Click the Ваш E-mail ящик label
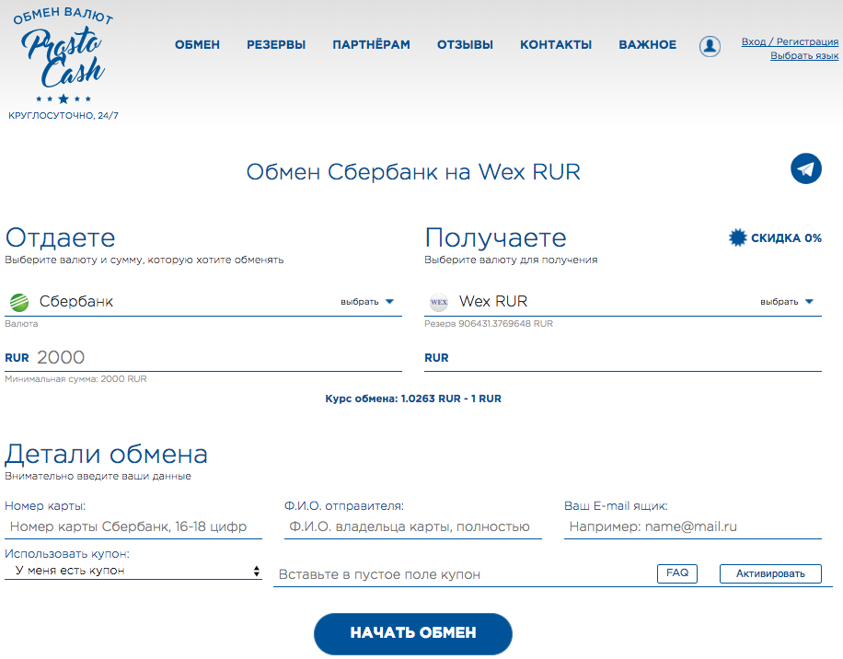This screenshot has height=659, width=843. [x=616, y=506]
